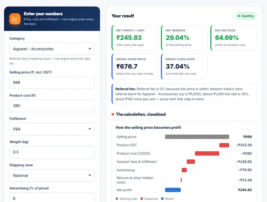Select the ROI on COGS 64.69% card
267x202 pixels.
[x=234, y=38]
